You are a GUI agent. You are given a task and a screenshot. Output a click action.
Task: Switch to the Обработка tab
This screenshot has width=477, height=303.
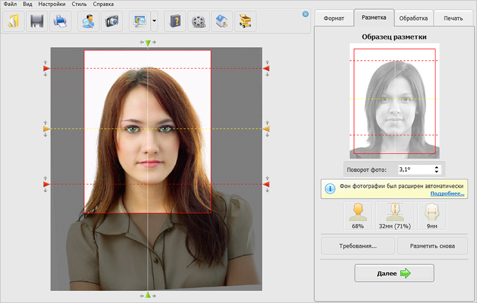click(413, 18)
